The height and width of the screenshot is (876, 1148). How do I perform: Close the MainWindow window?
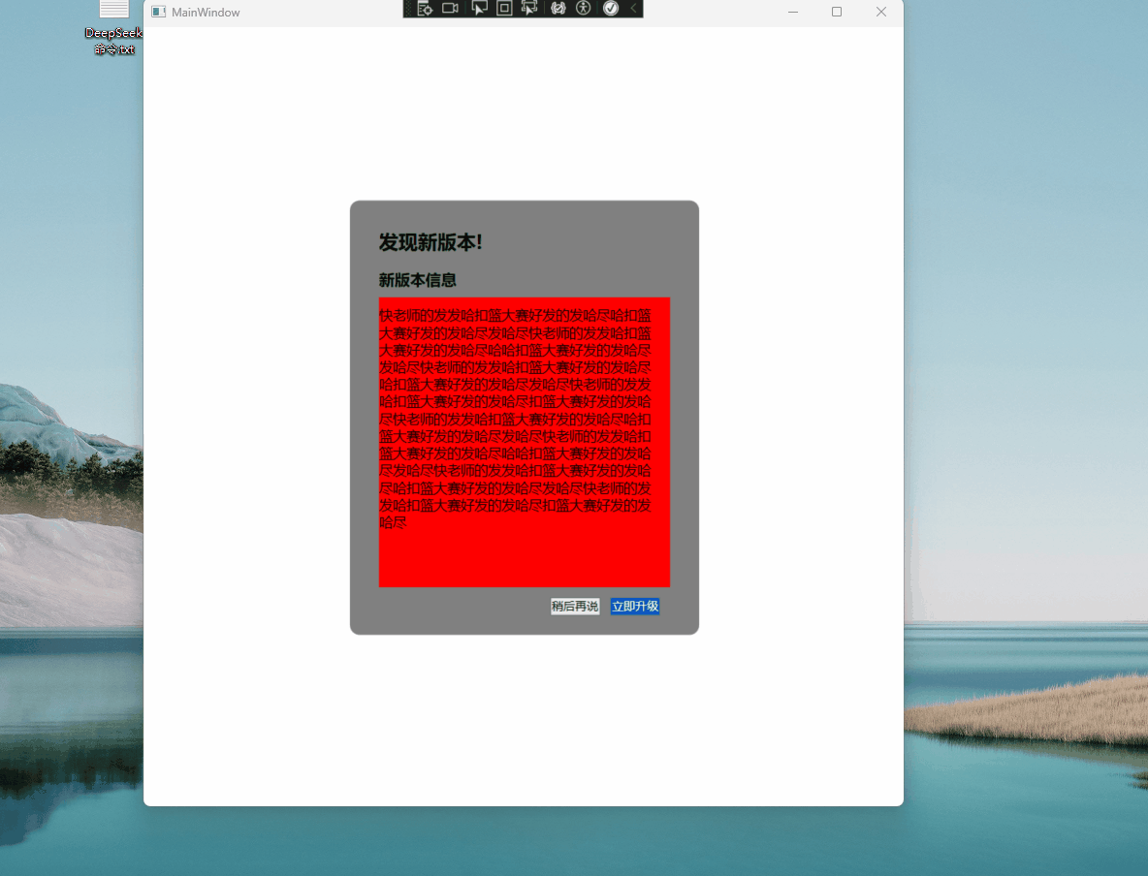click(880, 13)
